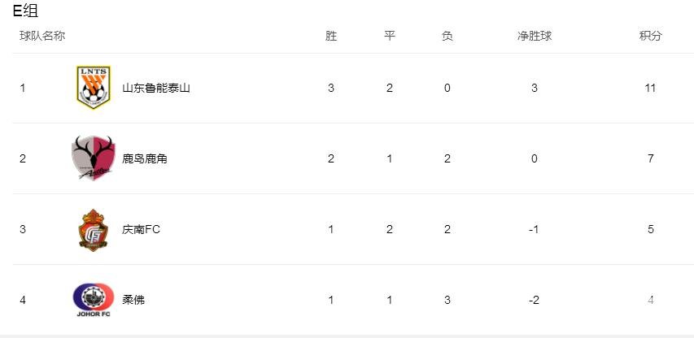Click the 净胜球 goal difference header
This screenshot has width=694, height=338.
coord(535,36)
